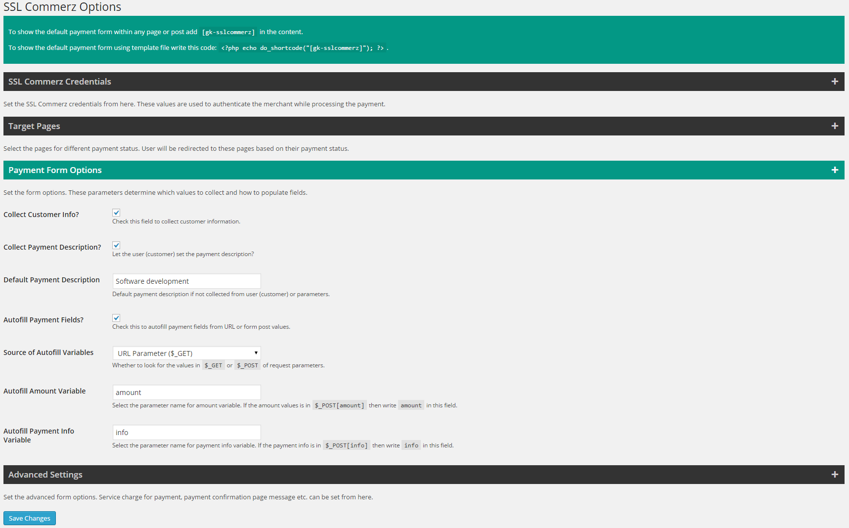
Task: Click the $_POST code hint under dropdown
Action: click(x=247, y=365)
